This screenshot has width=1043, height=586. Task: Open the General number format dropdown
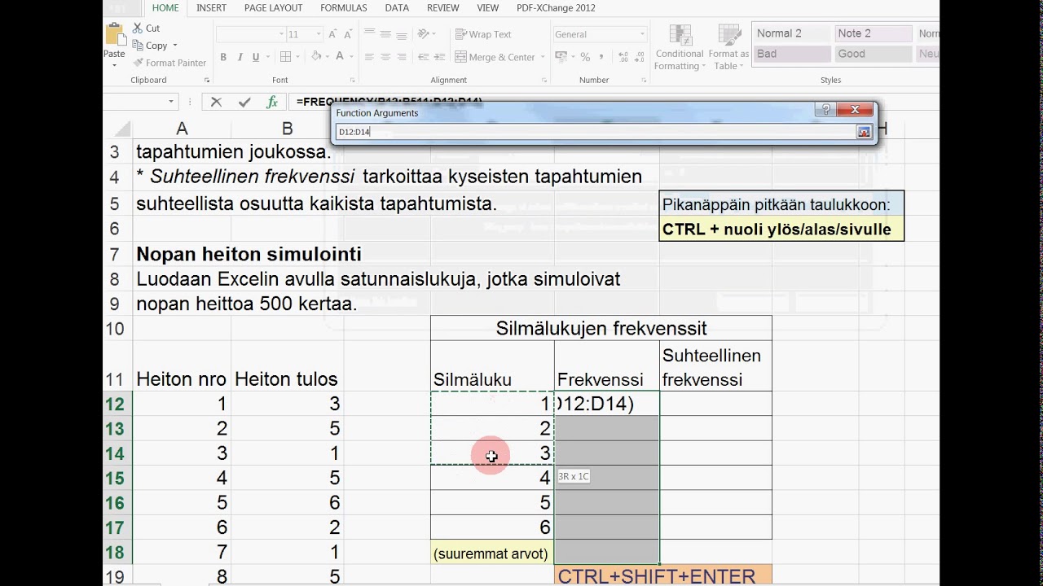pyautogui.click(x=642, y=34)
